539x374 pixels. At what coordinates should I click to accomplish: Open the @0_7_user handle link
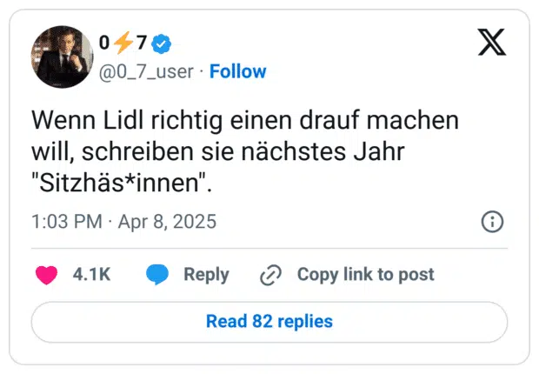tap(146, 72)
